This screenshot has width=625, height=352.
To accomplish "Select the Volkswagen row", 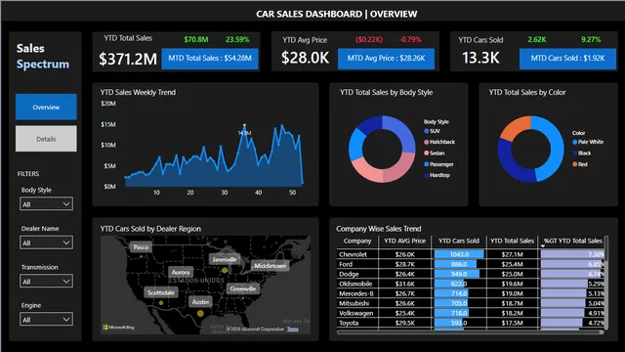I will point(471,313).
